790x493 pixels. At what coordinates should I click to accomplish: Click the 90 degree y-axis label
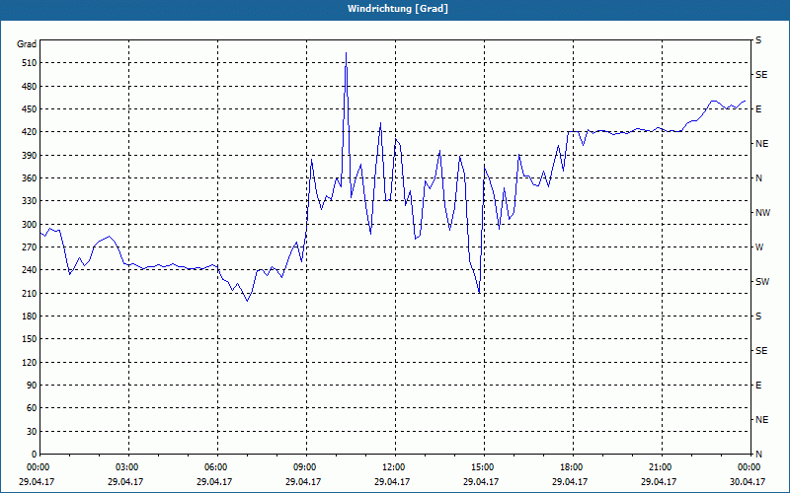[32, 386]
